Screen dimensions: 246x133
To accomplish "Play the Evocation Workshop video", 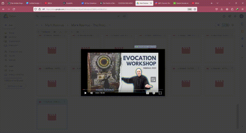I will click(85, 93).
